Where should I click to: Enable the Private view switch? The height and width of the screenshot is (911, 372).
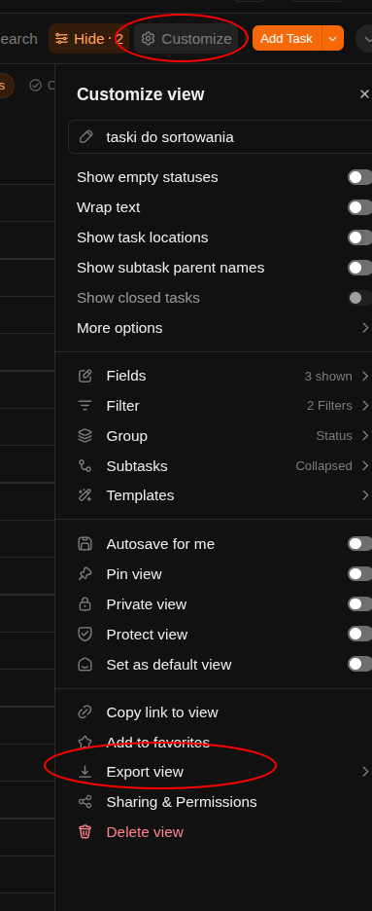[x=359, y=604]
